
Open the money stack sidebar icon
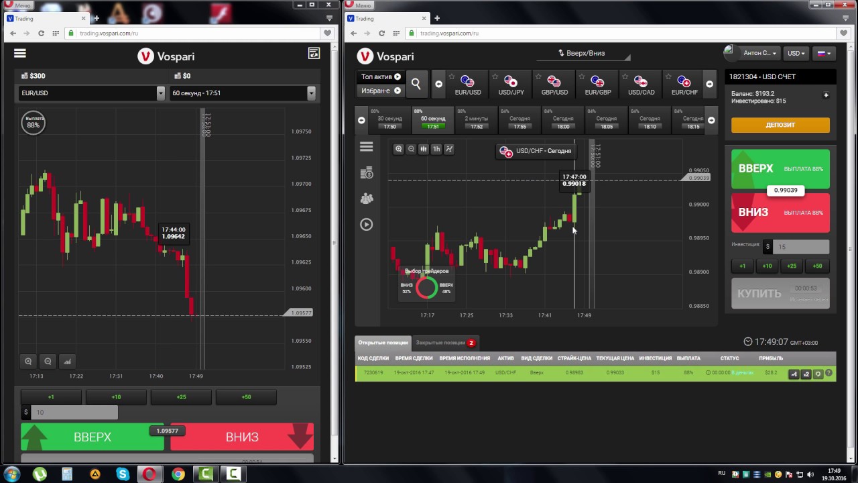(x=367, y=173)
